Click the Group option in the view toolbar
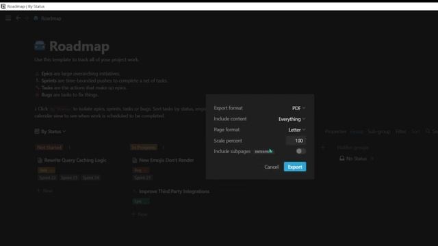Image resolution: width=438 pixels, height=246 pixels. point(357,131)
